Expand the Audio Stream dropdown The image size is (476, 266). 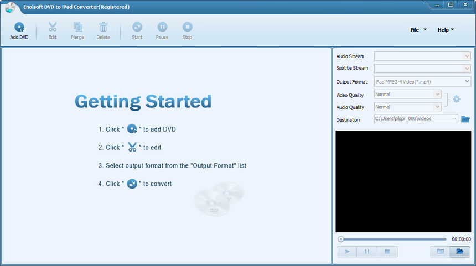tap(467, 56)
